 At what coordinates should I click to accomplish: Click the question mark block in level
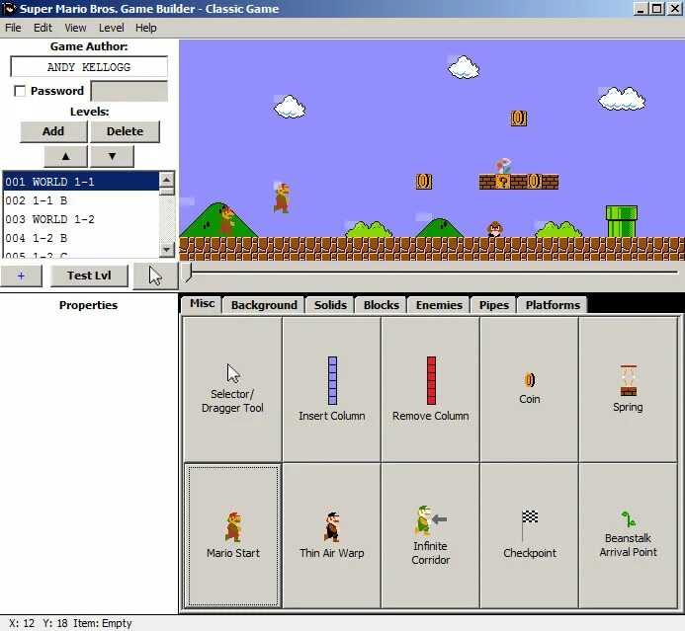tap(503, 182)
